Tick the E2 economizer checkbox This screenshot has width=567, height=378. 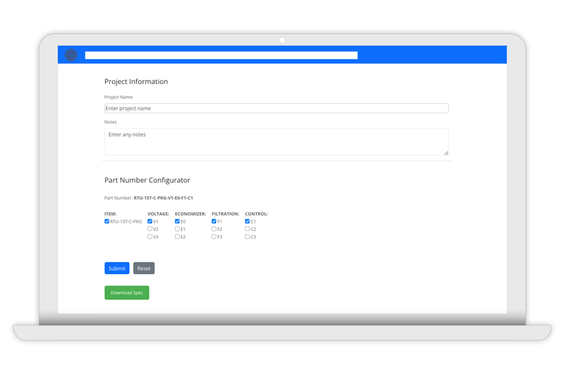pyautogui.click(x=178, y=237)
